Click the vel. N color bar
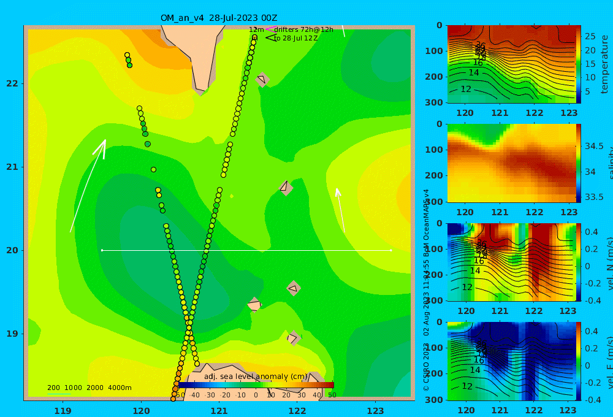Viewport: 613px width, 417px height. [x=579, y=262]
